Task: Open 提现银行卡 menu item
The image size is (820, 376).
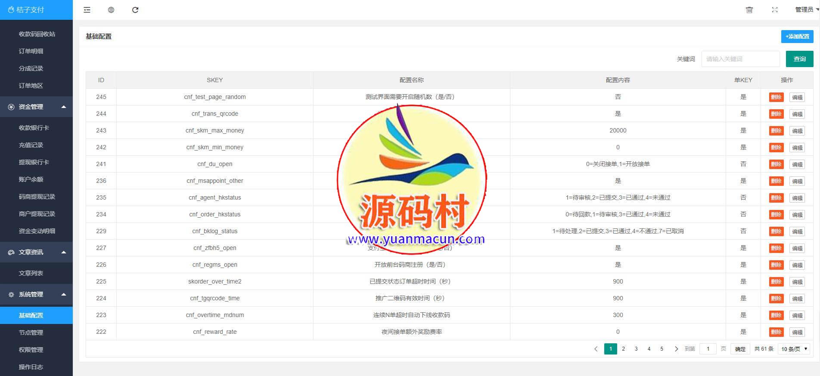Action: pyautogui.click(x=34, y=162)
